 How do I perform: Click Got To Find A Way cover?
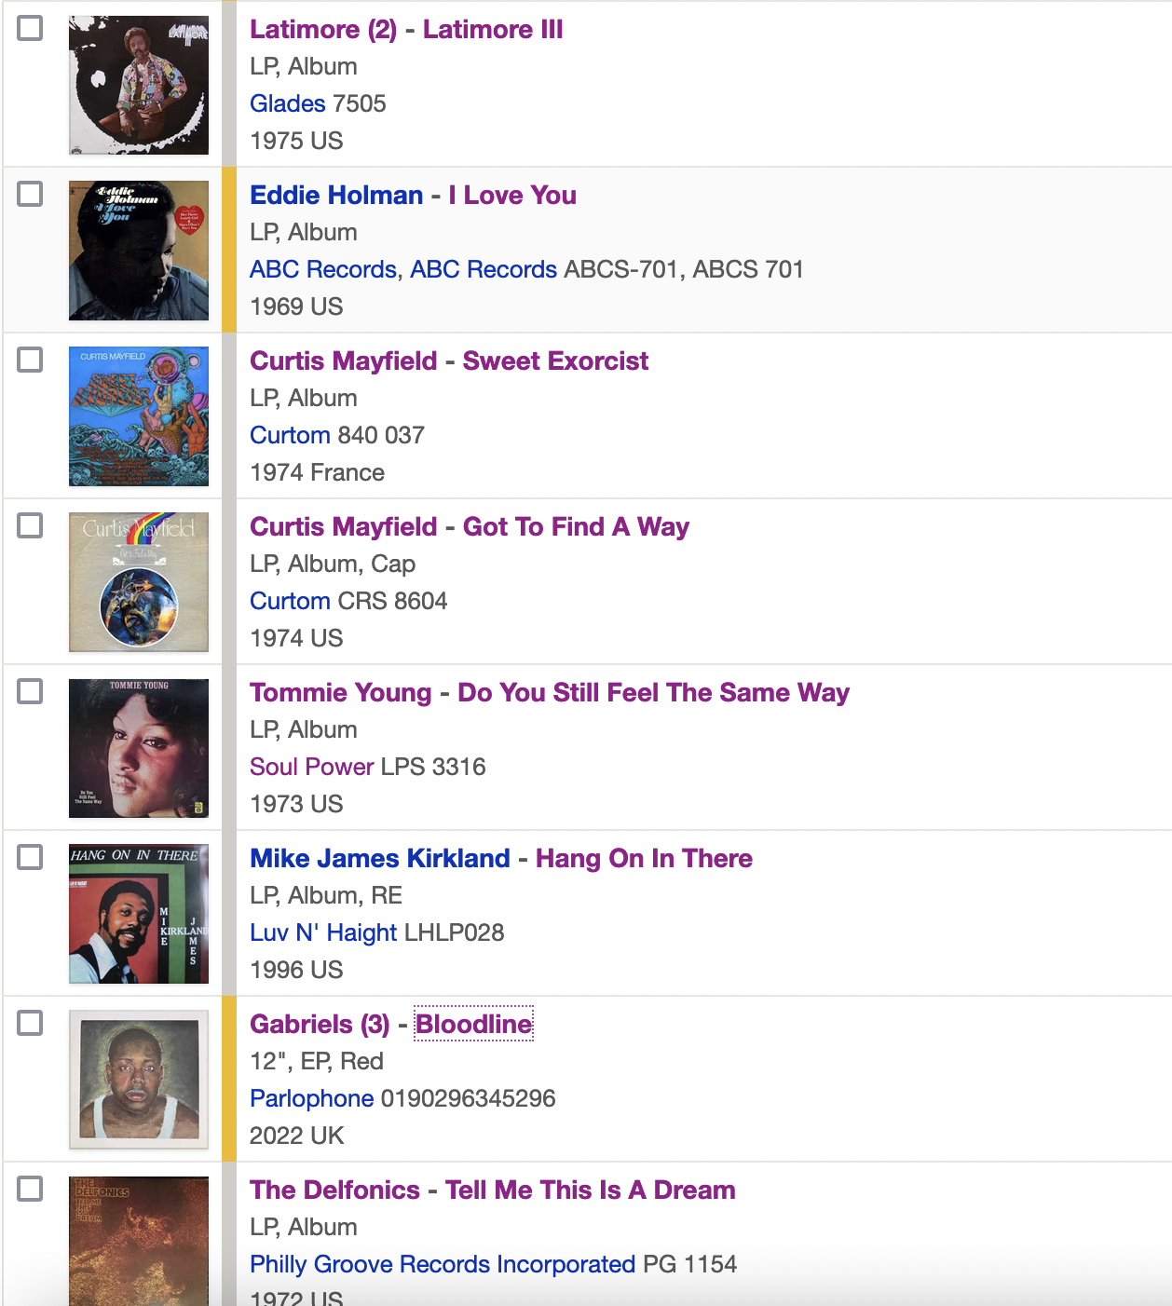click(x=139, y=582)
